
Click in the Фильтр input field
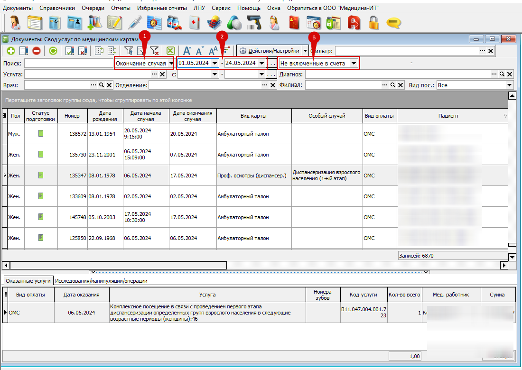click(407, 51)
